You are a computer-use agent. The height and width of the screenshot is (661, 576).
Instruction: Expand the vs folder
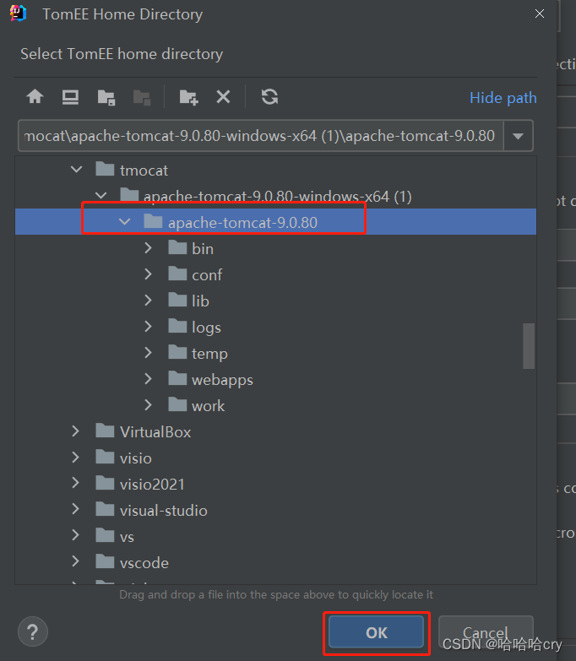coord(75,535)
